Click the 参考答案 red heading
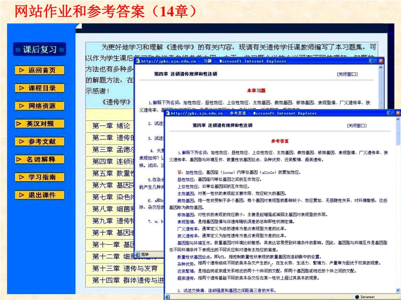This screenshot has width=401, height=300. pos(280,141)
